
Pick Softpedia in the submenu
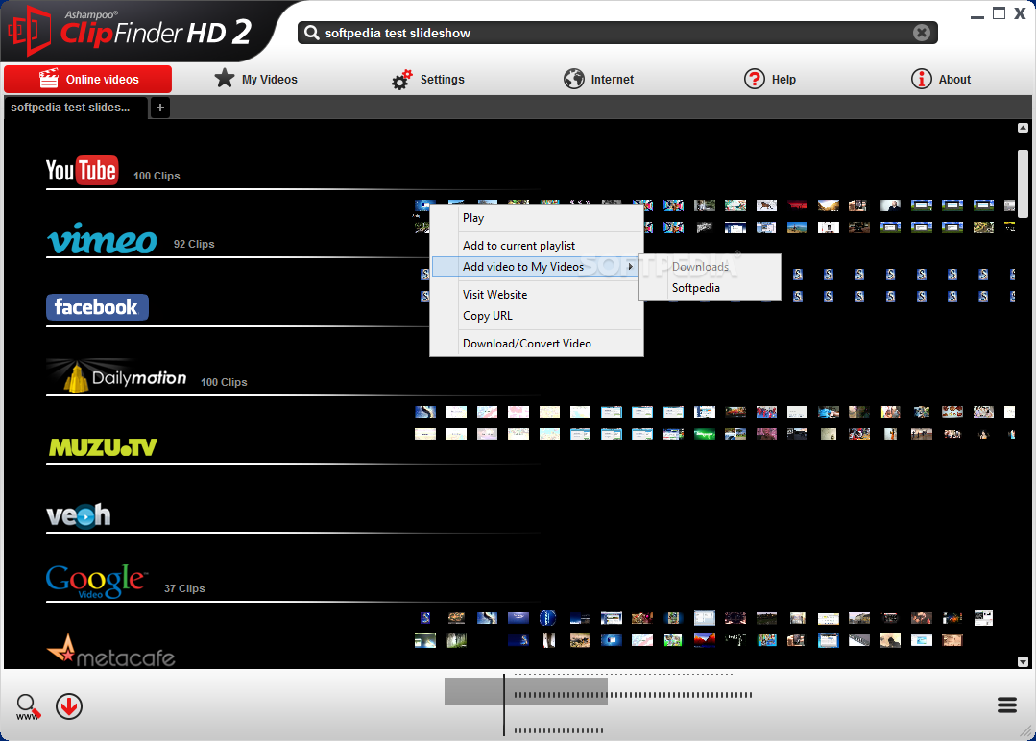coord(711,288)
